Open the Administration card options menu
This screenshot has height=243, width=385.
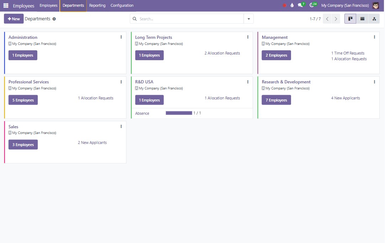121,37
